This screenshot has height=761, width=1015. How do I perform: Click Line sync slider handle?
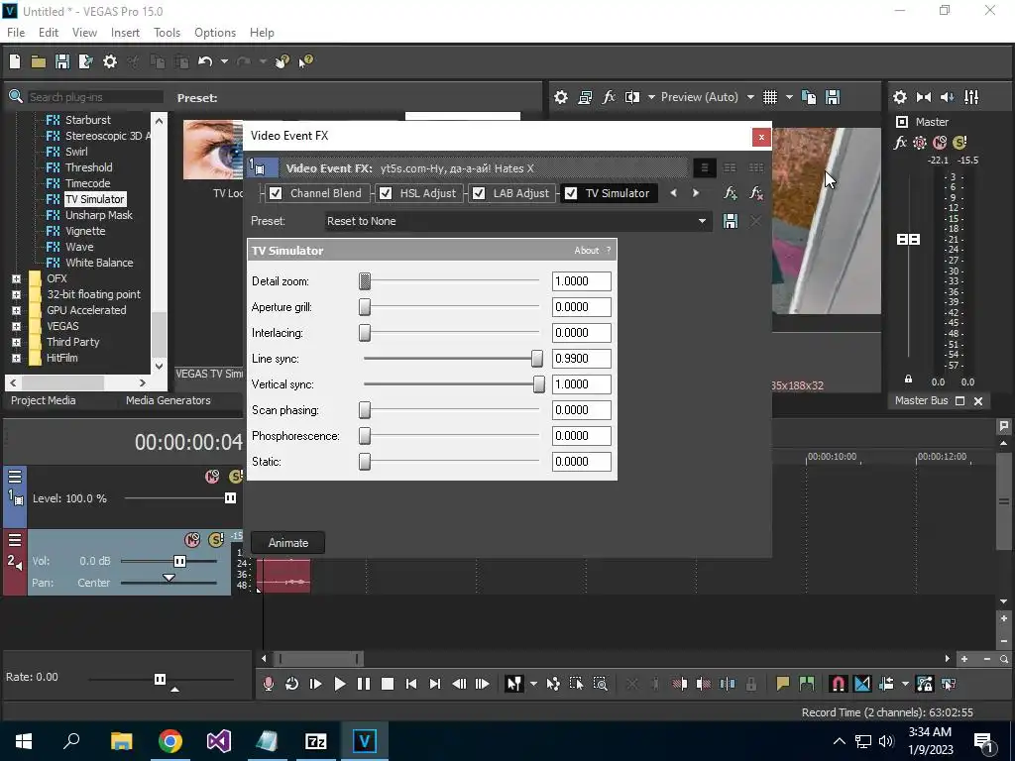pos(536,358)
